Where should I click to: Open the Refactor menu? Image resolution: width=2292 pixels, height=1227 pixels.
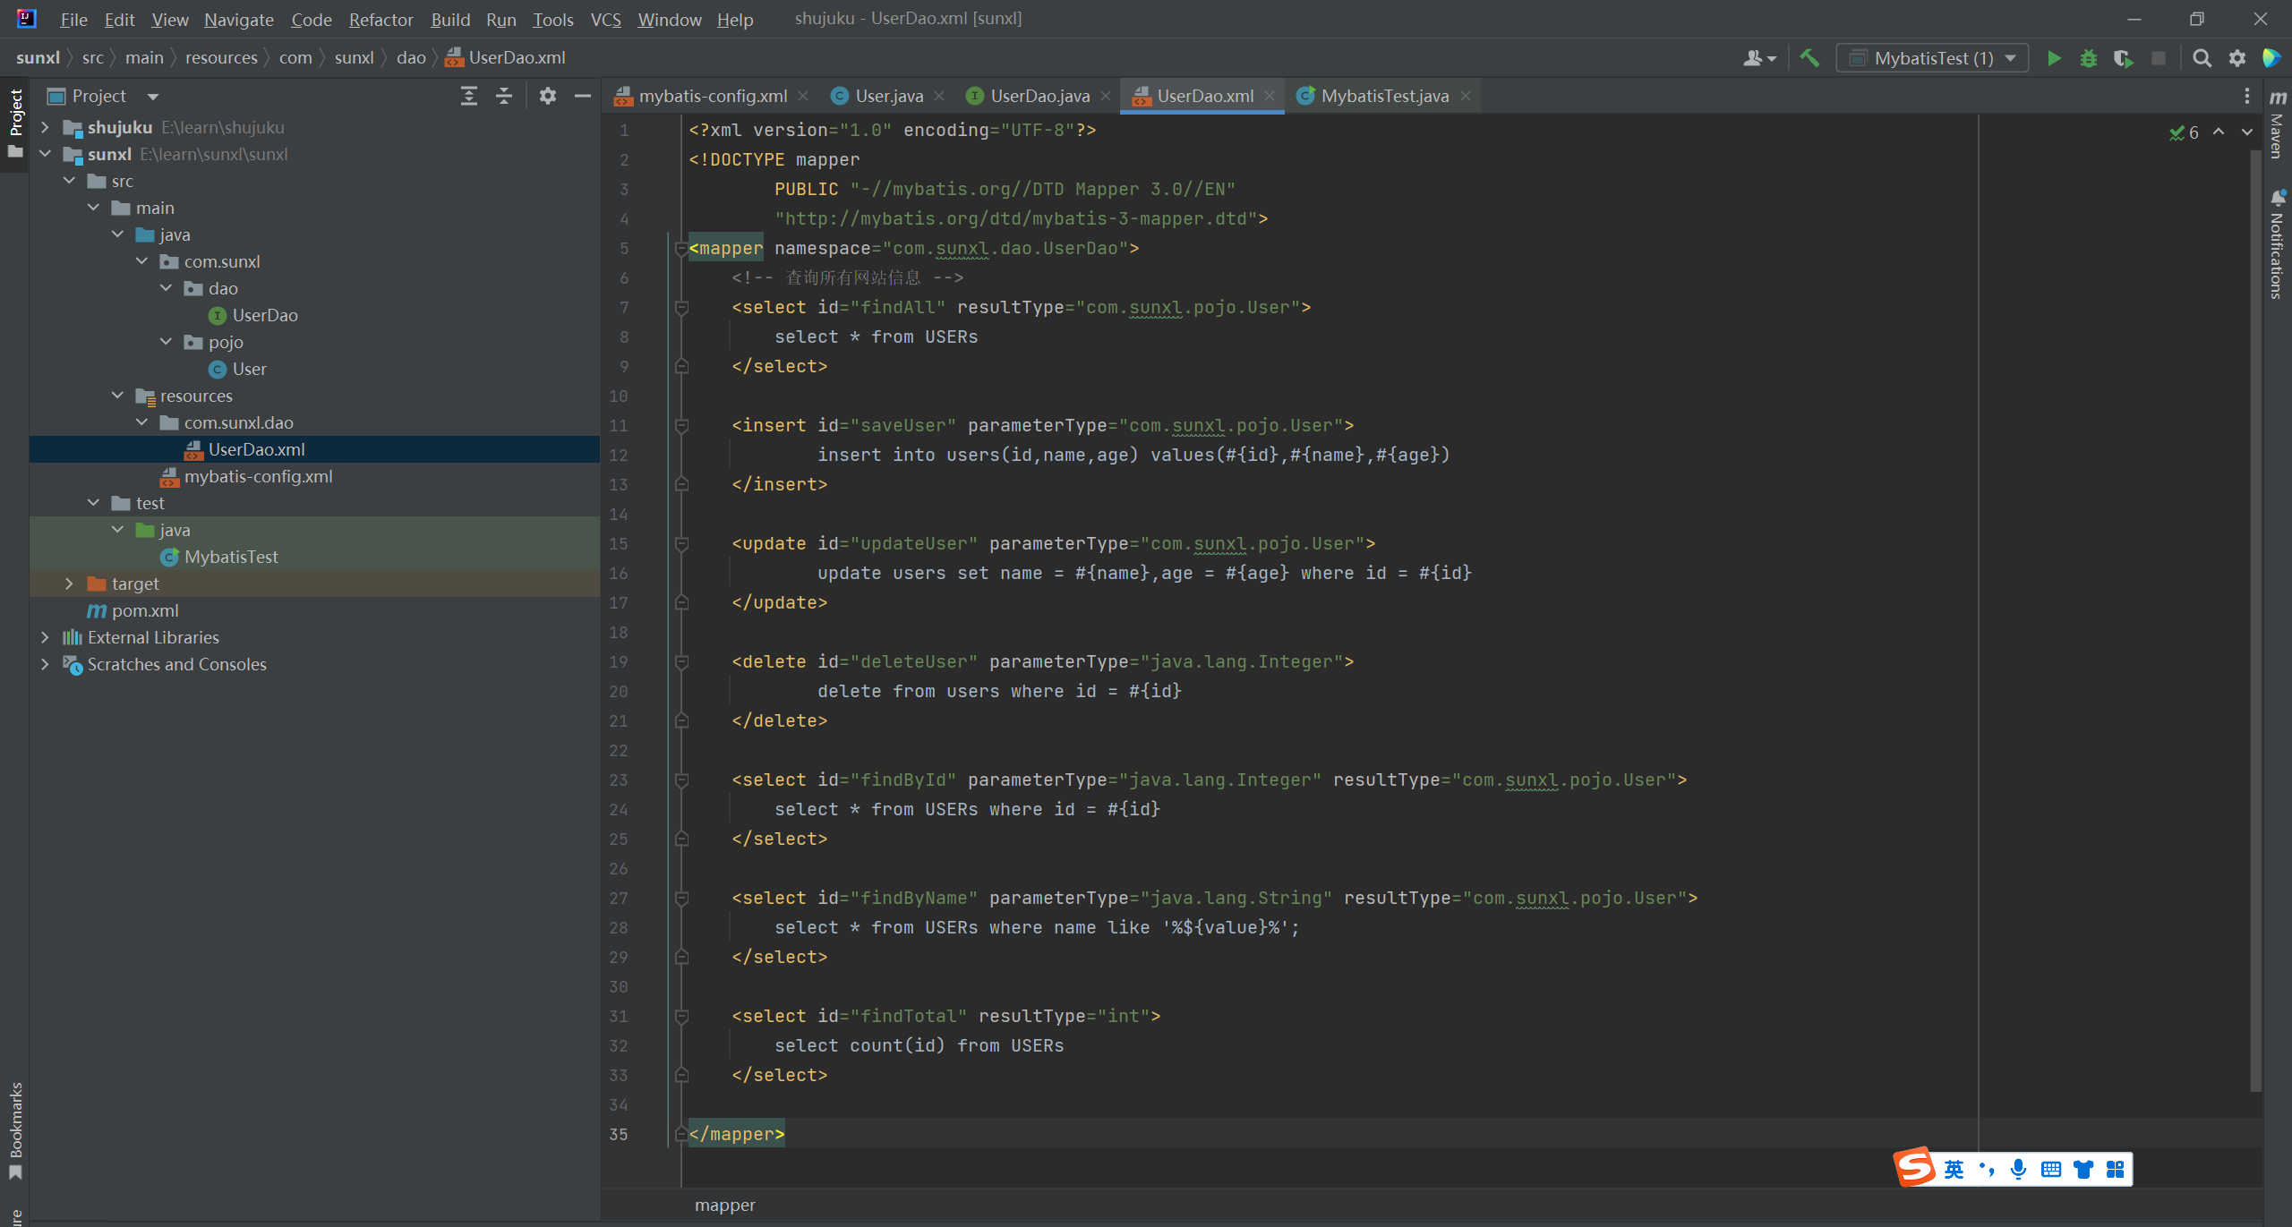click(x=381, y=19)
